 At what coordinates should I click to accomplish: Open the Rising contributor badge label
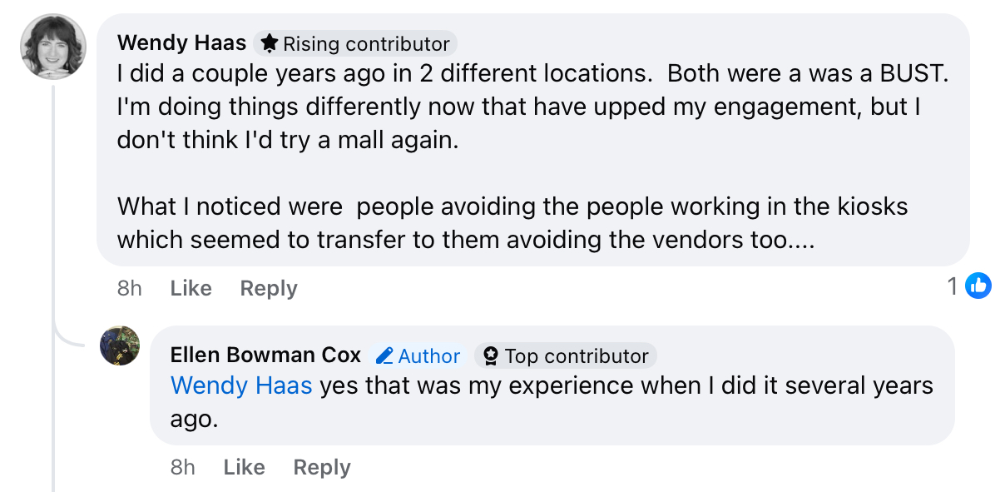[366, 44]
